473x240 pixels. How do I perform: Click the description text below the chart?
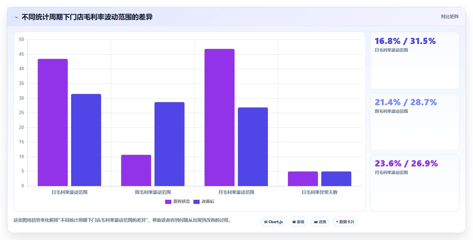(122, 220)
